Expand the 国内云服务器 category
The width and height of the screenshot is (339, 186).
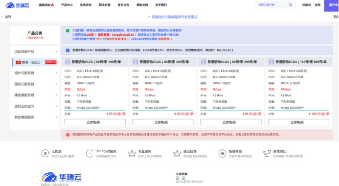pos(35,84)
